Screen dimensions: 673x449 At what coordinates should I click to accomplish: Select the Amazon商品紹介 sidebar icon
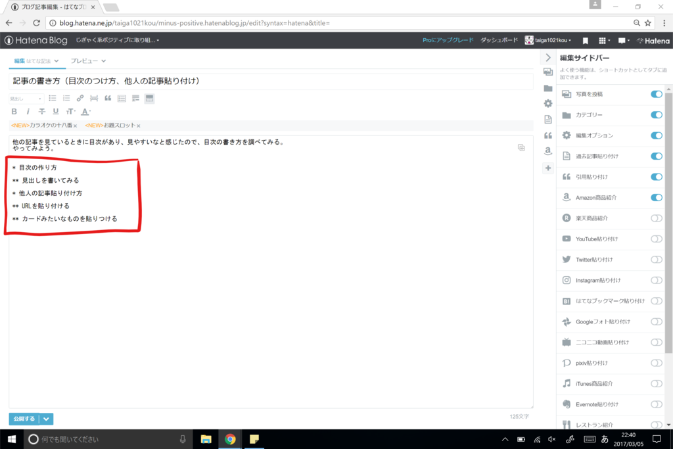coord(567,198)
